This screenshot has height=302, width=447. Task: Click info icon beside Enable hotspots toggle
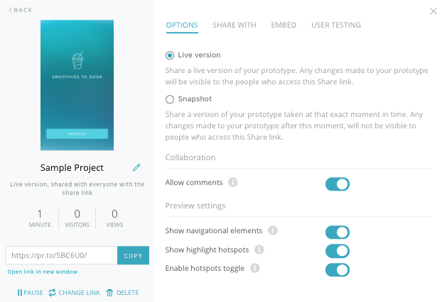tap(255, 268)
